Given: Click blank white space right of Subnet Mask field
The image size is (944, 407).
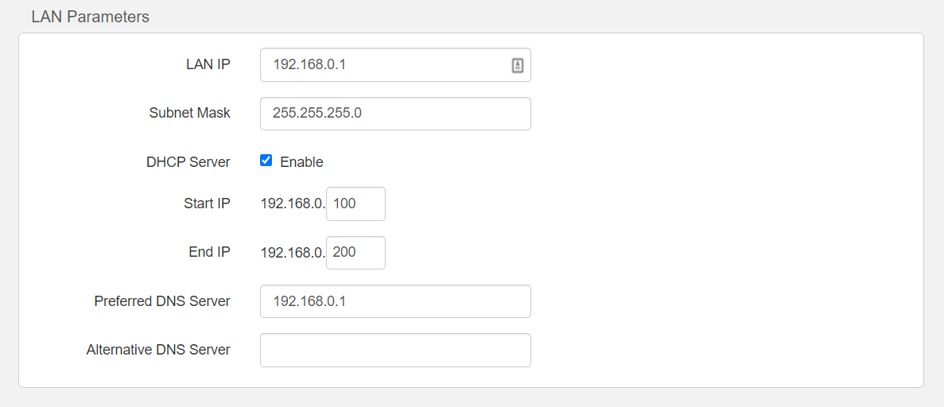Looking at the screenshot, I should click(716, 114).
